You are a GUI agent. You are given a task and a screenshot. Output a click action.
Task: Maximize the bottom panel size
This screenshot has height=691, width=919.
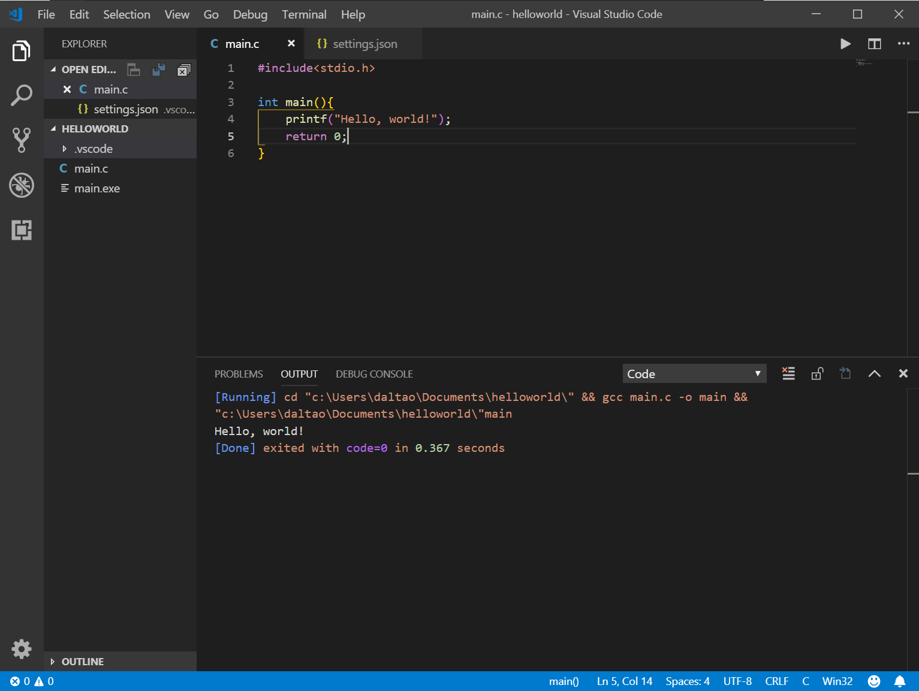coord(875,374)
